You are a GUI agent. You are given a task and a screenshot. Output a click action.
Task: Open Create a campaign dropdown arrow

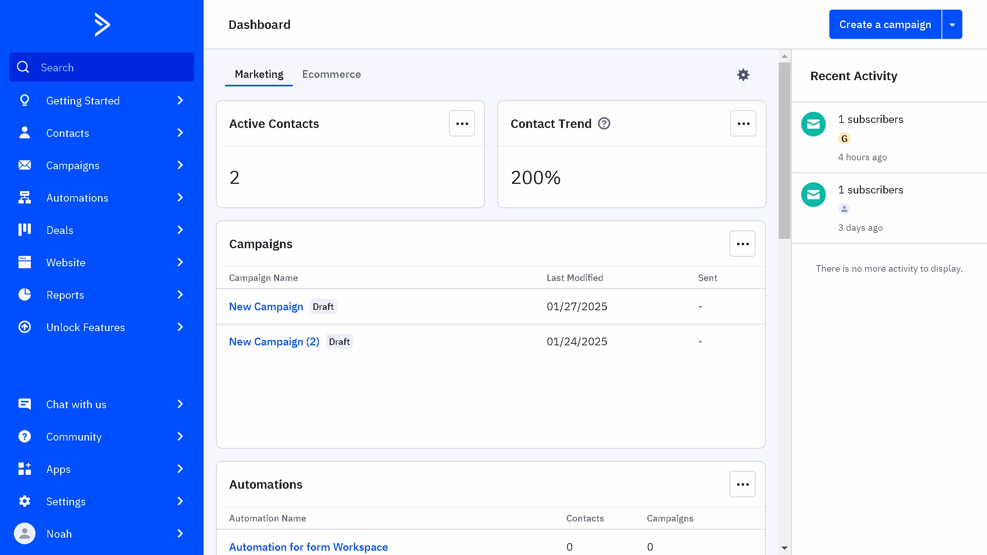pyautogui.click(x=952, y=25)
